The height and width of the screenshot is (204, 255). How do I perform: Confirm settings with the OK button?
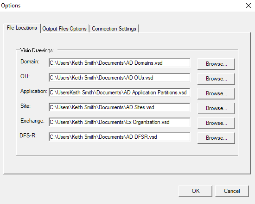click(196, 191)
